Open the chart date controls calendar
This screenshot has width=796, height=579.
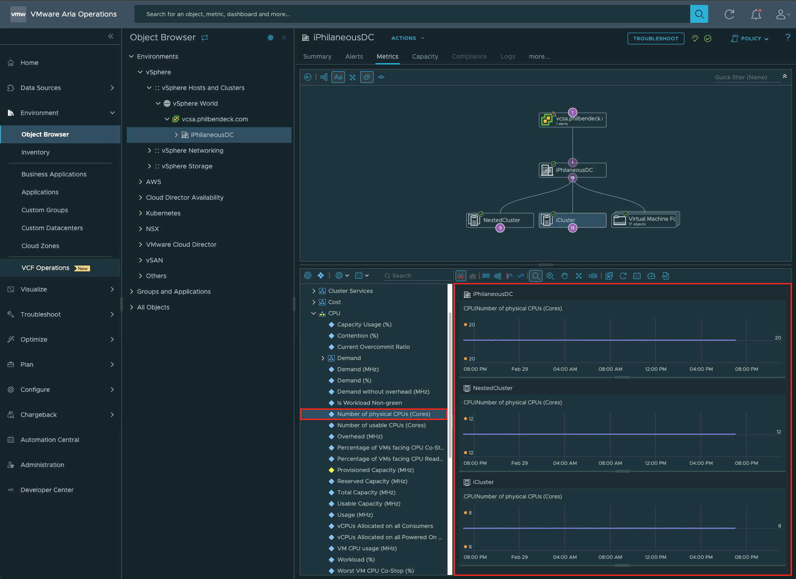(x=637, y=276)
